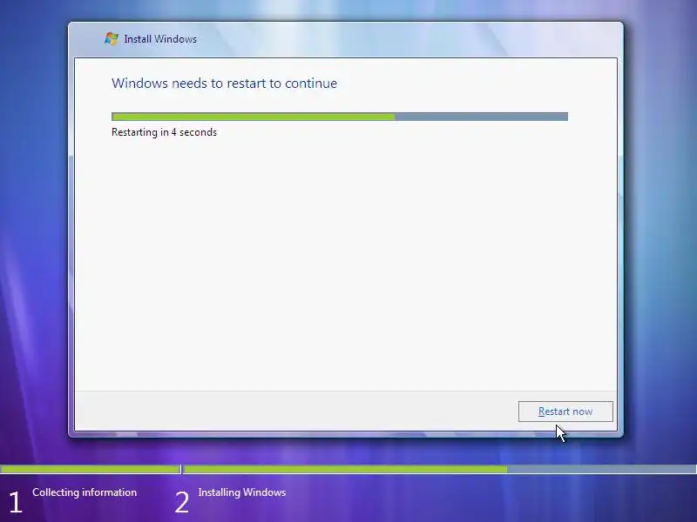This screenshot has width=697, height=522.
Task: Click the 'Install Windows' title text
Action: tap(160, 39)
